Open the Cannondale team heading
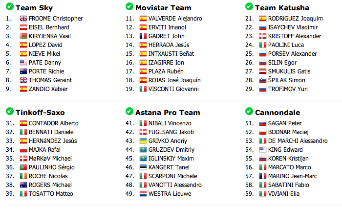The image size is (342, 210). click(x=278, y=113)
